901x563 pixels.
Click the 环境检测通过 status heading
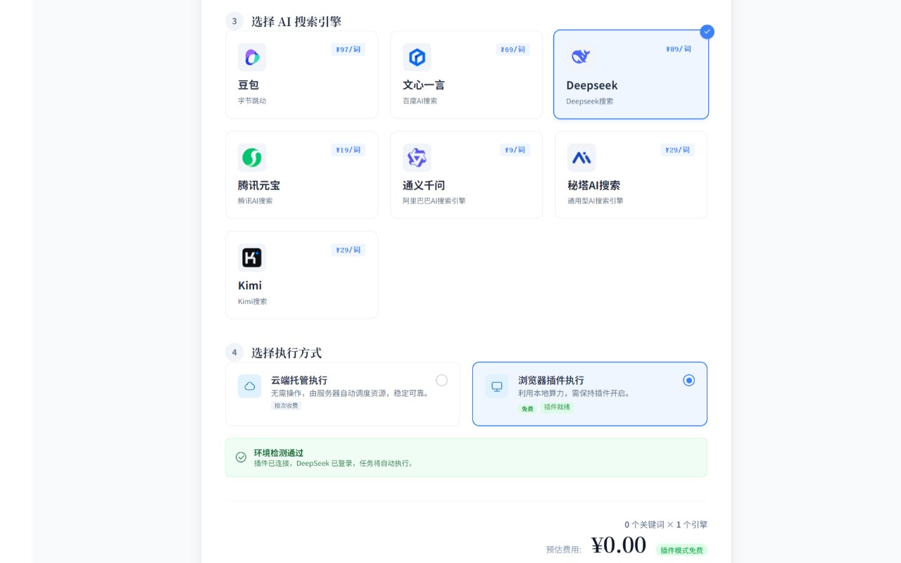tap(279, 453)
